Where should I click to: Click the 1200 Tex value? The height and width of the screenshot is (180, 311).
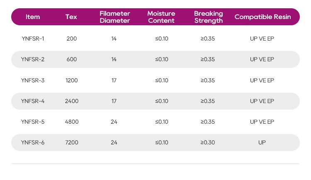72,80
